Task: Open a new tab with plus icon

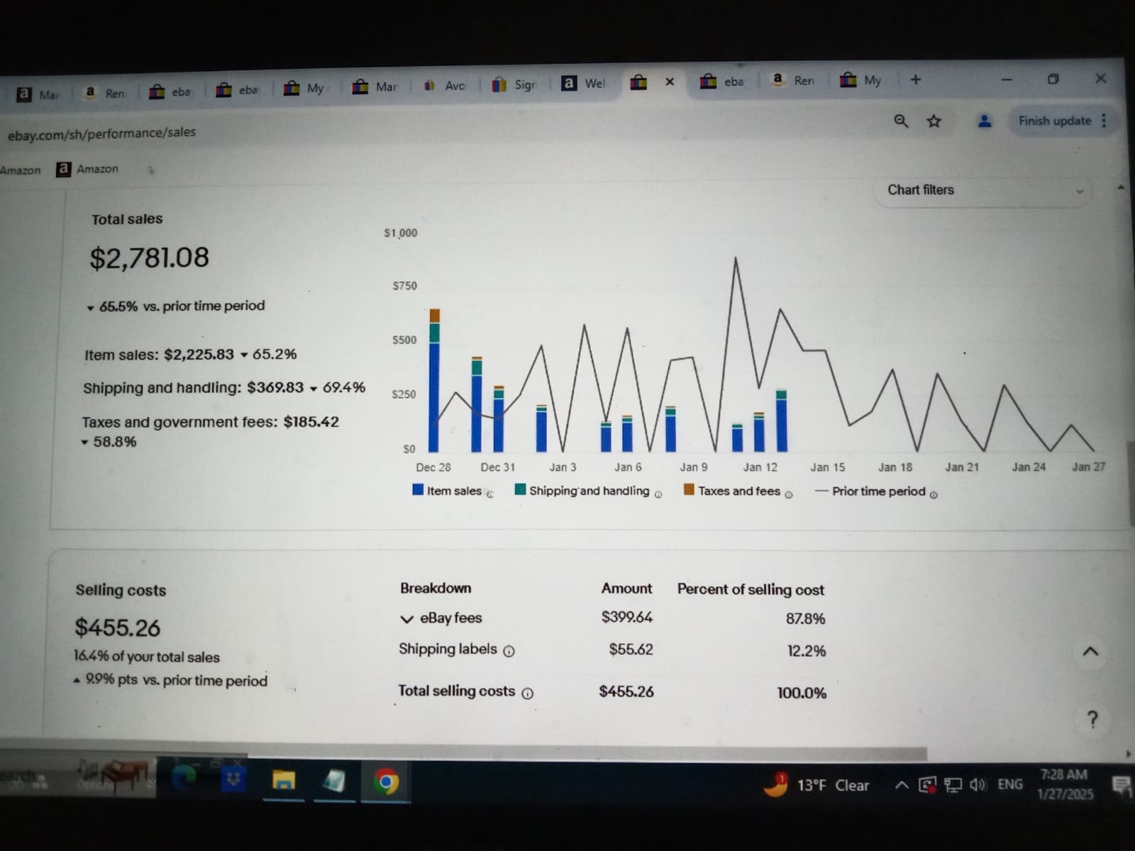Action: [x=915, y=79]
